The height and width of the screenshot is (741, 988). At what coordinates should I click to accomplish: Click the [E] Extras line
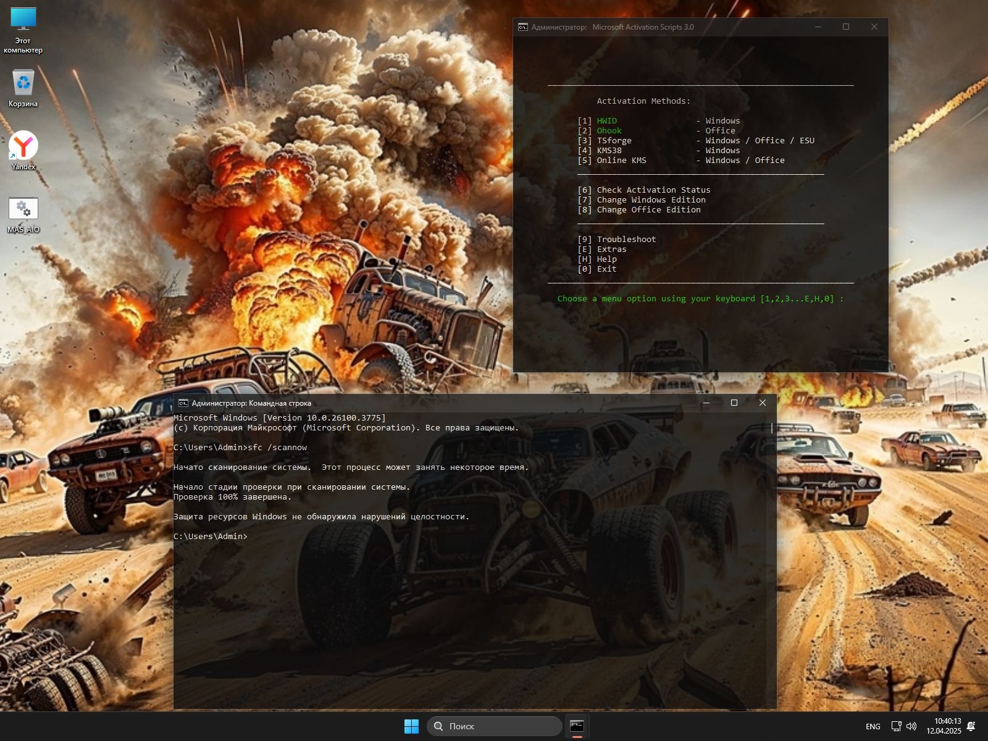(602, 249)
